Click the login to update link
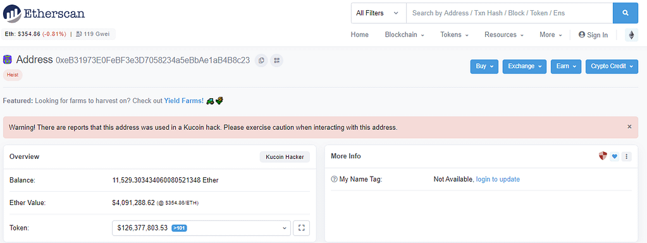This screenshot has height=243, width=647. click(498, 179)
